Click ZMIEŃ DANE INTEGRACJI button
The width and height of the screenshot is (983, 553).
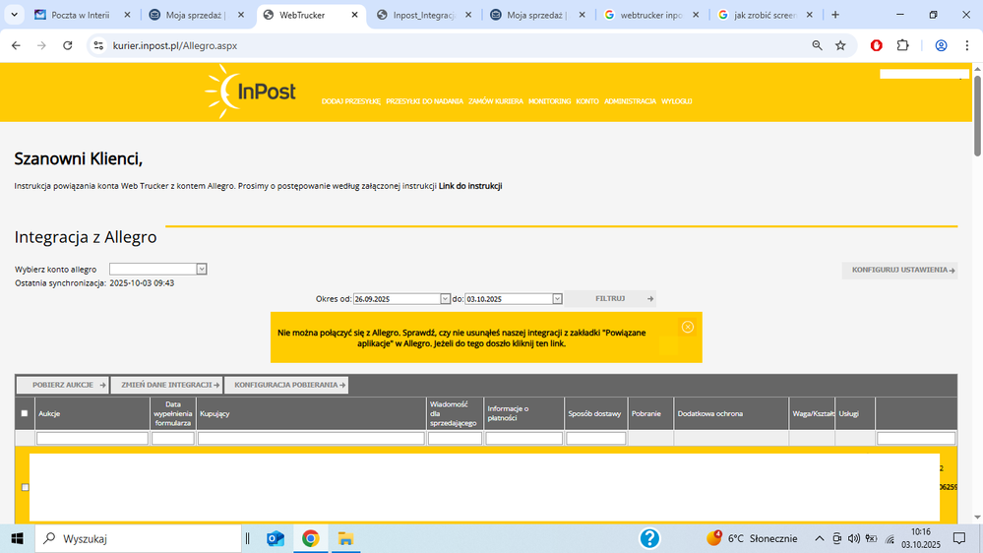pos(166,385)
